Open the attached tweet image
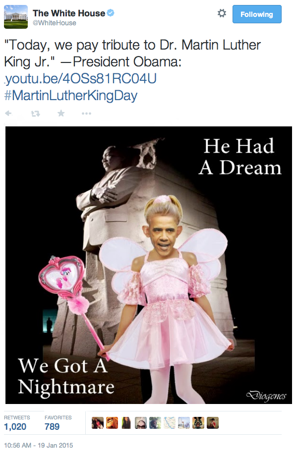297x461 pixels. point(149,265)
